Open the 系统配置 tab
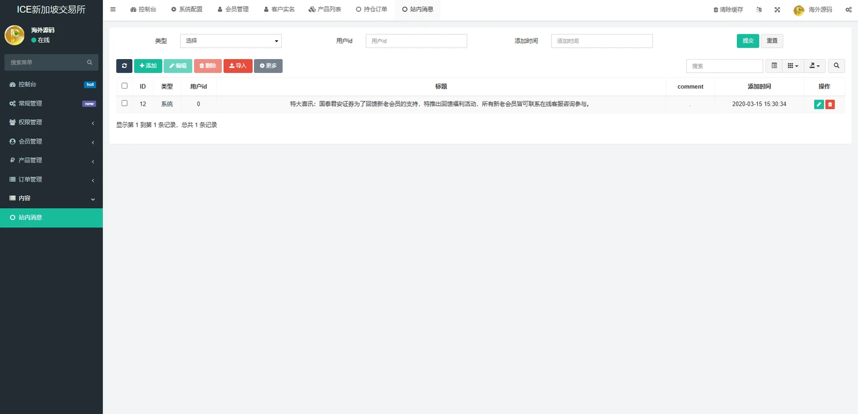This screenshot has width=858, height=414. (187, 10)
